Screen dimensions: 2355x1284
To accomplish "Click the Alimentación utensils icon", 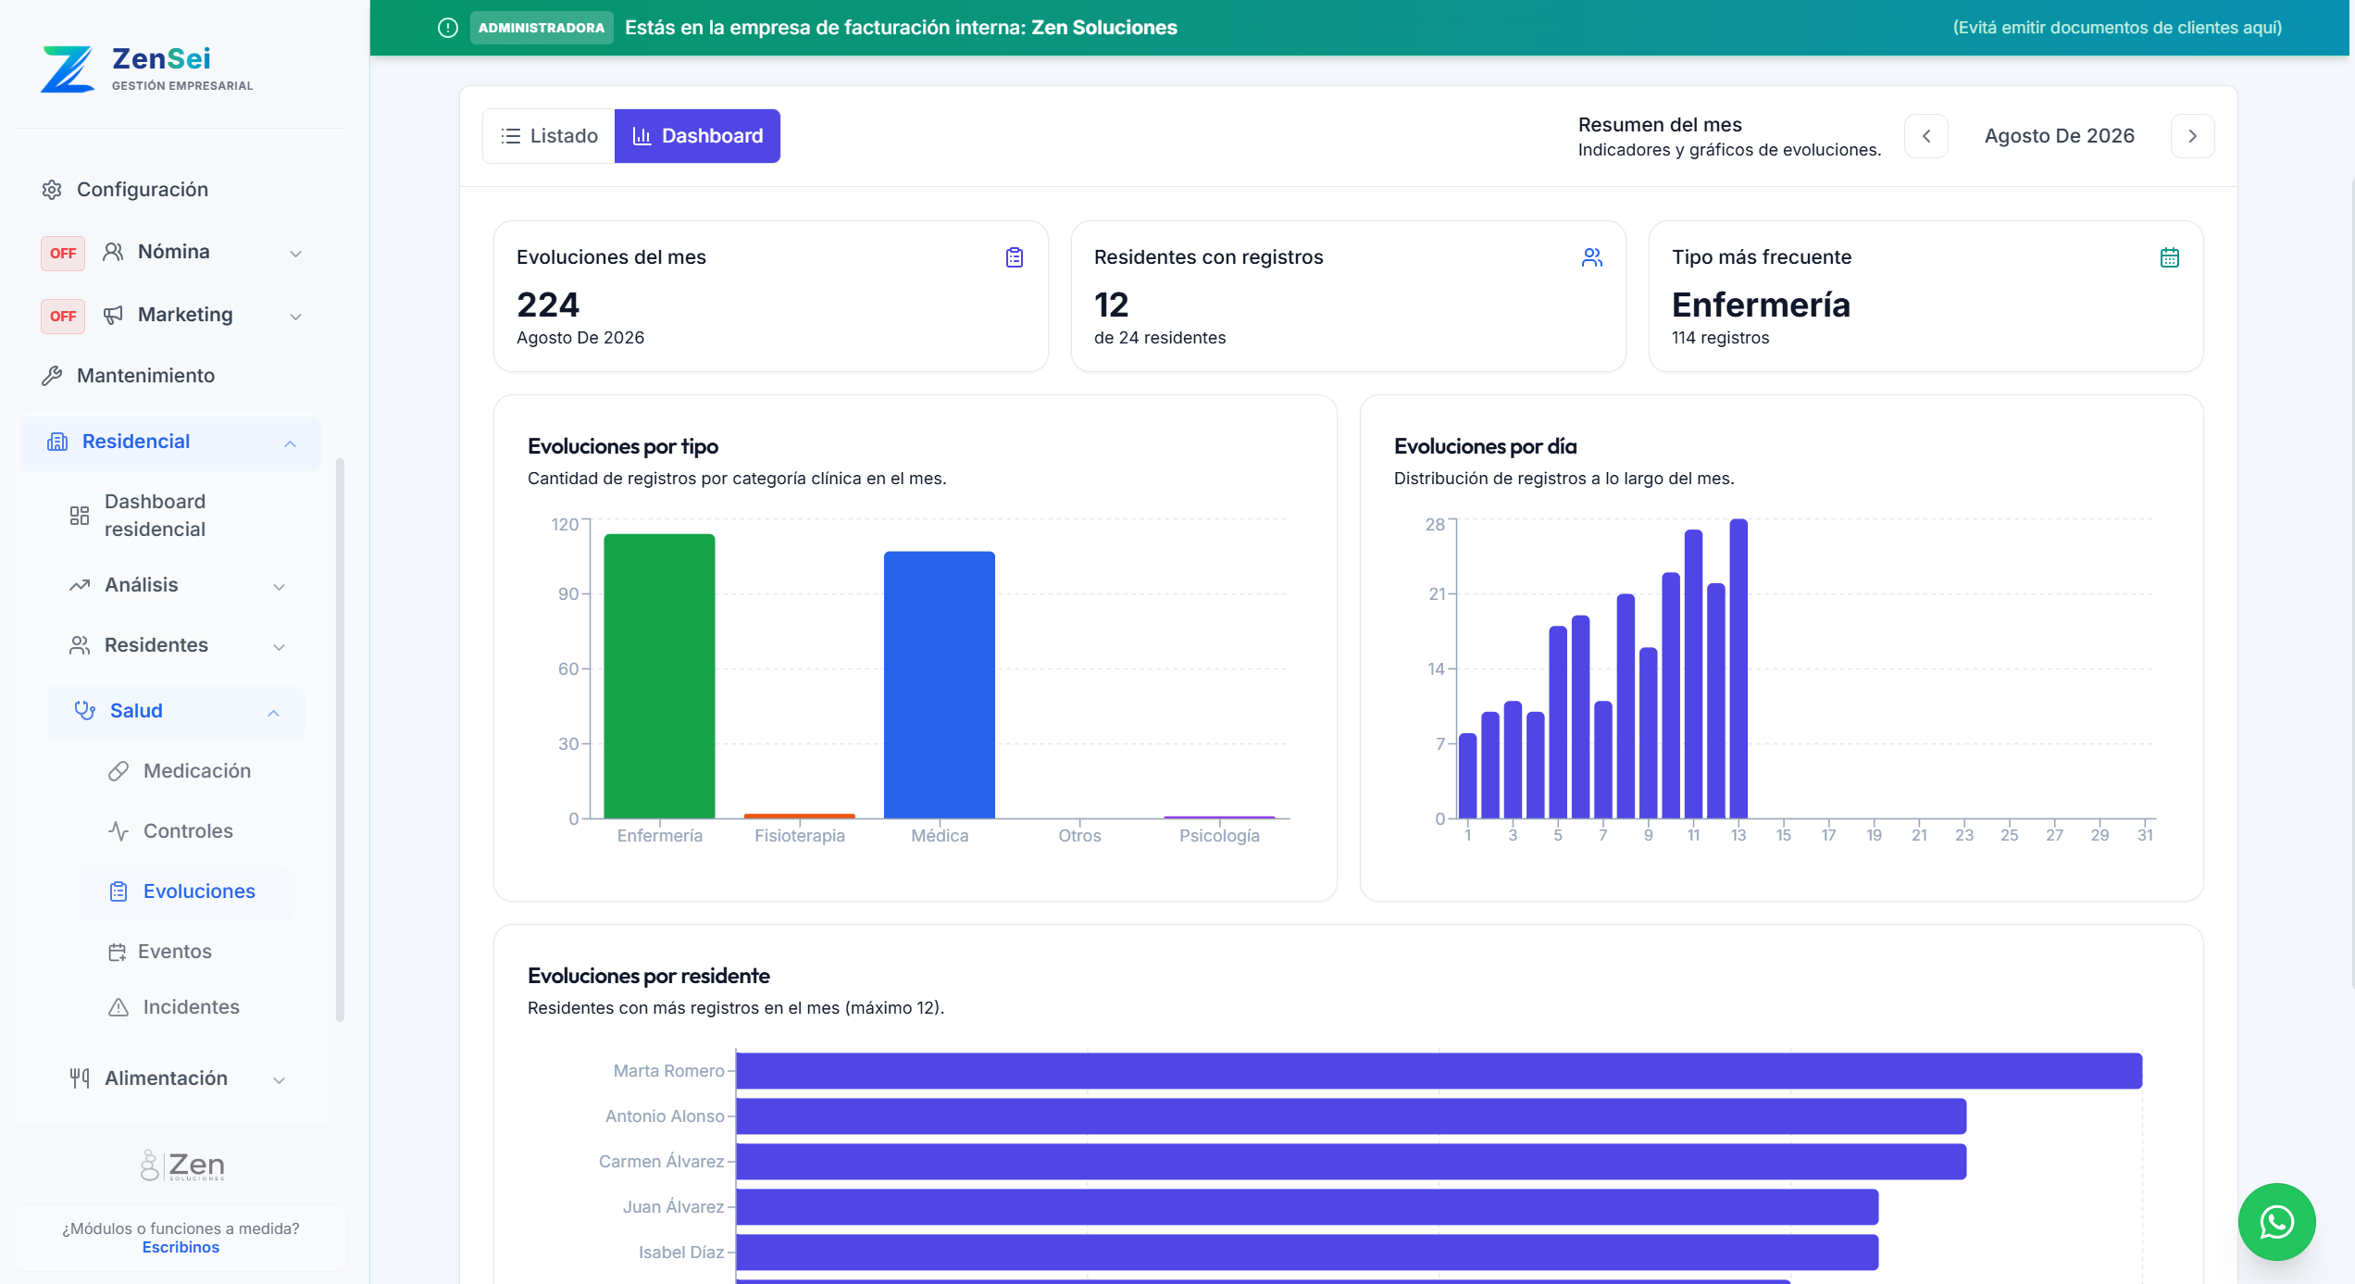I will 80,1078.
